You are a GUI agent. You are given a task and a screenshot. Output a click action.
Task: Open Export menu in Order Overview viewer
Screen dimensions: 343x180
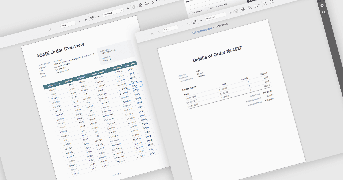pos(155,2)
